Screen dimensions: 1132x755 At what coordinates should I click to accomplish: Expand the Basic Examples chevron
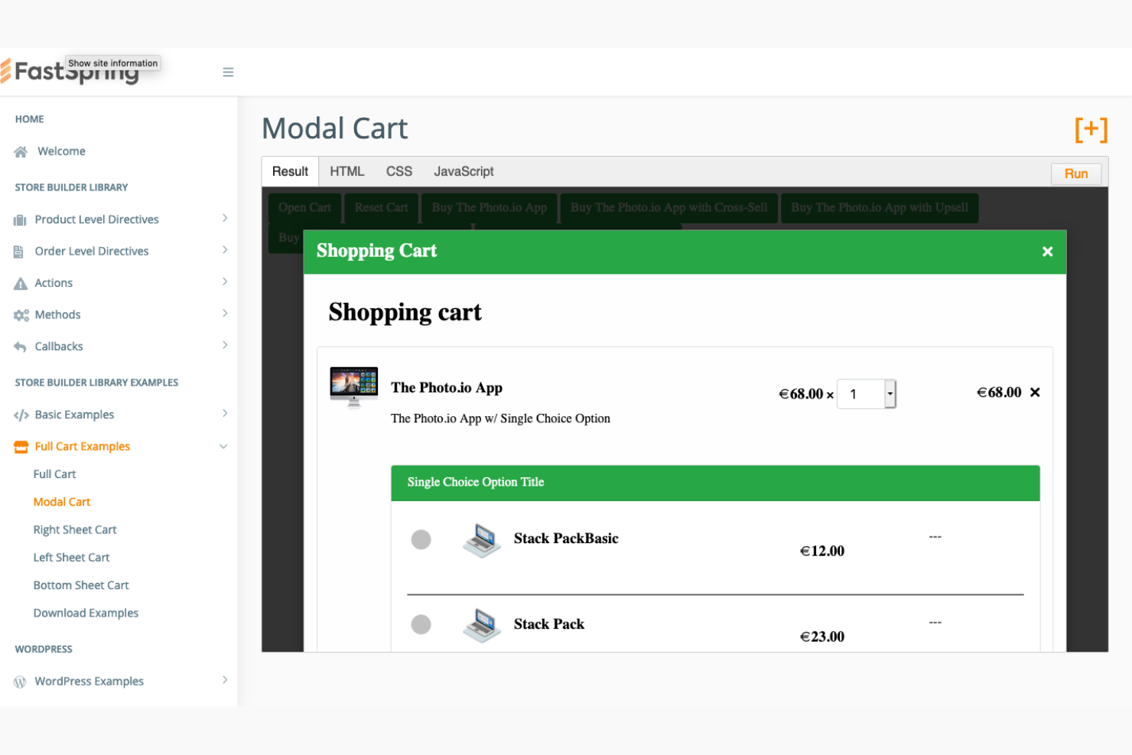(225, 413)
